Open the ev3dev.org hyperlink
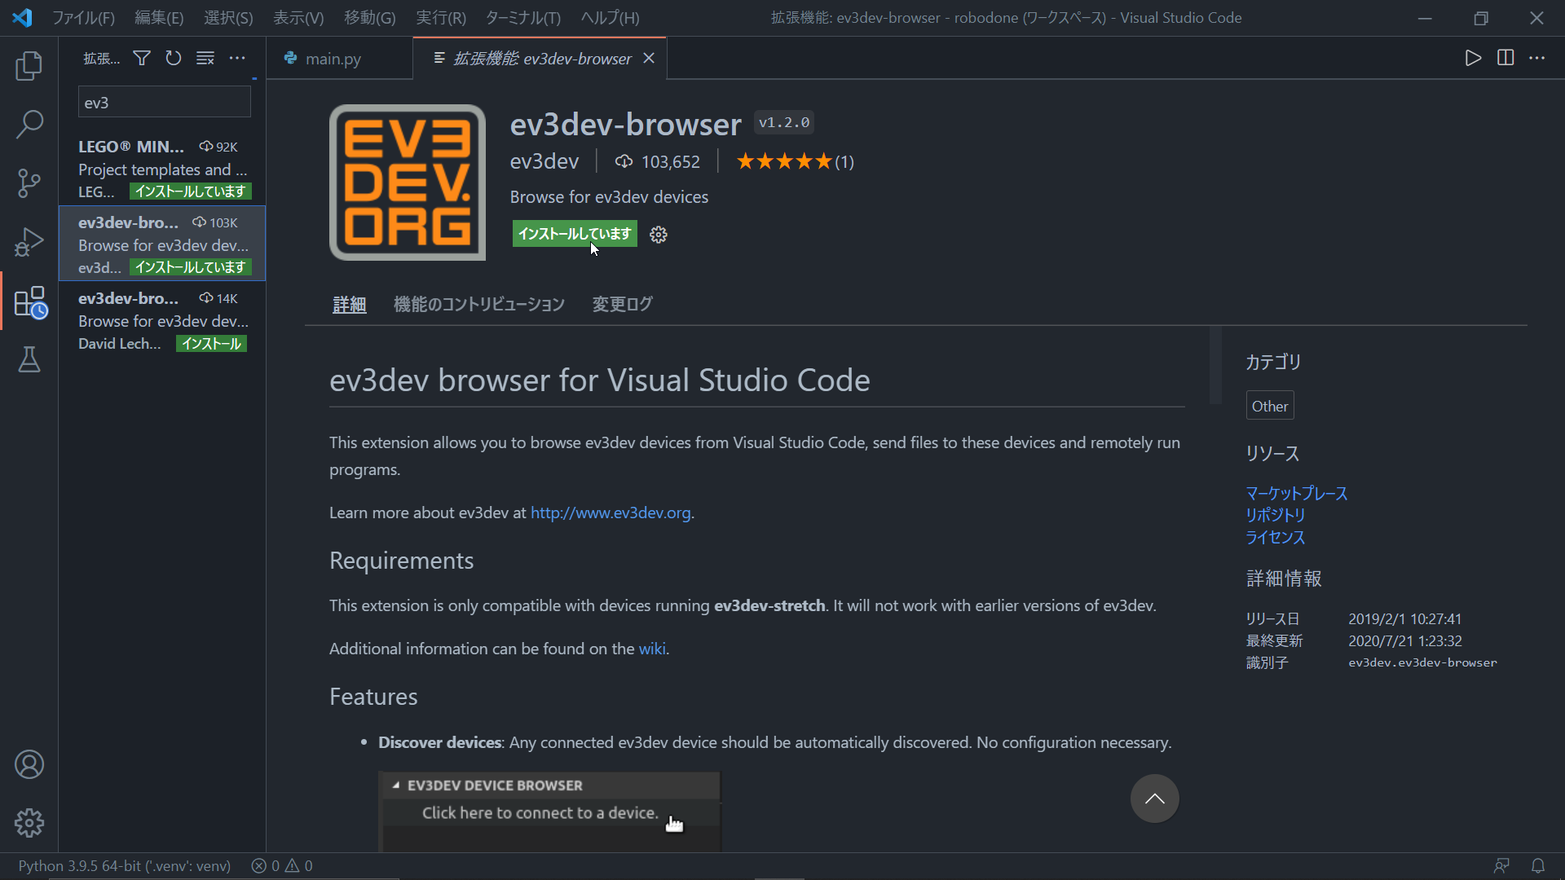The height and width of the screenshot is (880, 1565). (x=611, y=513)
